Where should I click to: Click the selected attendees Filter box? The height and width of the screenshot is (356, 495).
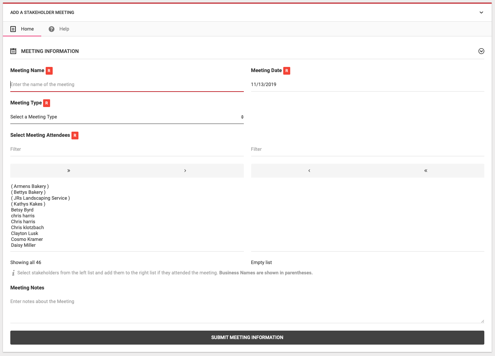[367, 149]
